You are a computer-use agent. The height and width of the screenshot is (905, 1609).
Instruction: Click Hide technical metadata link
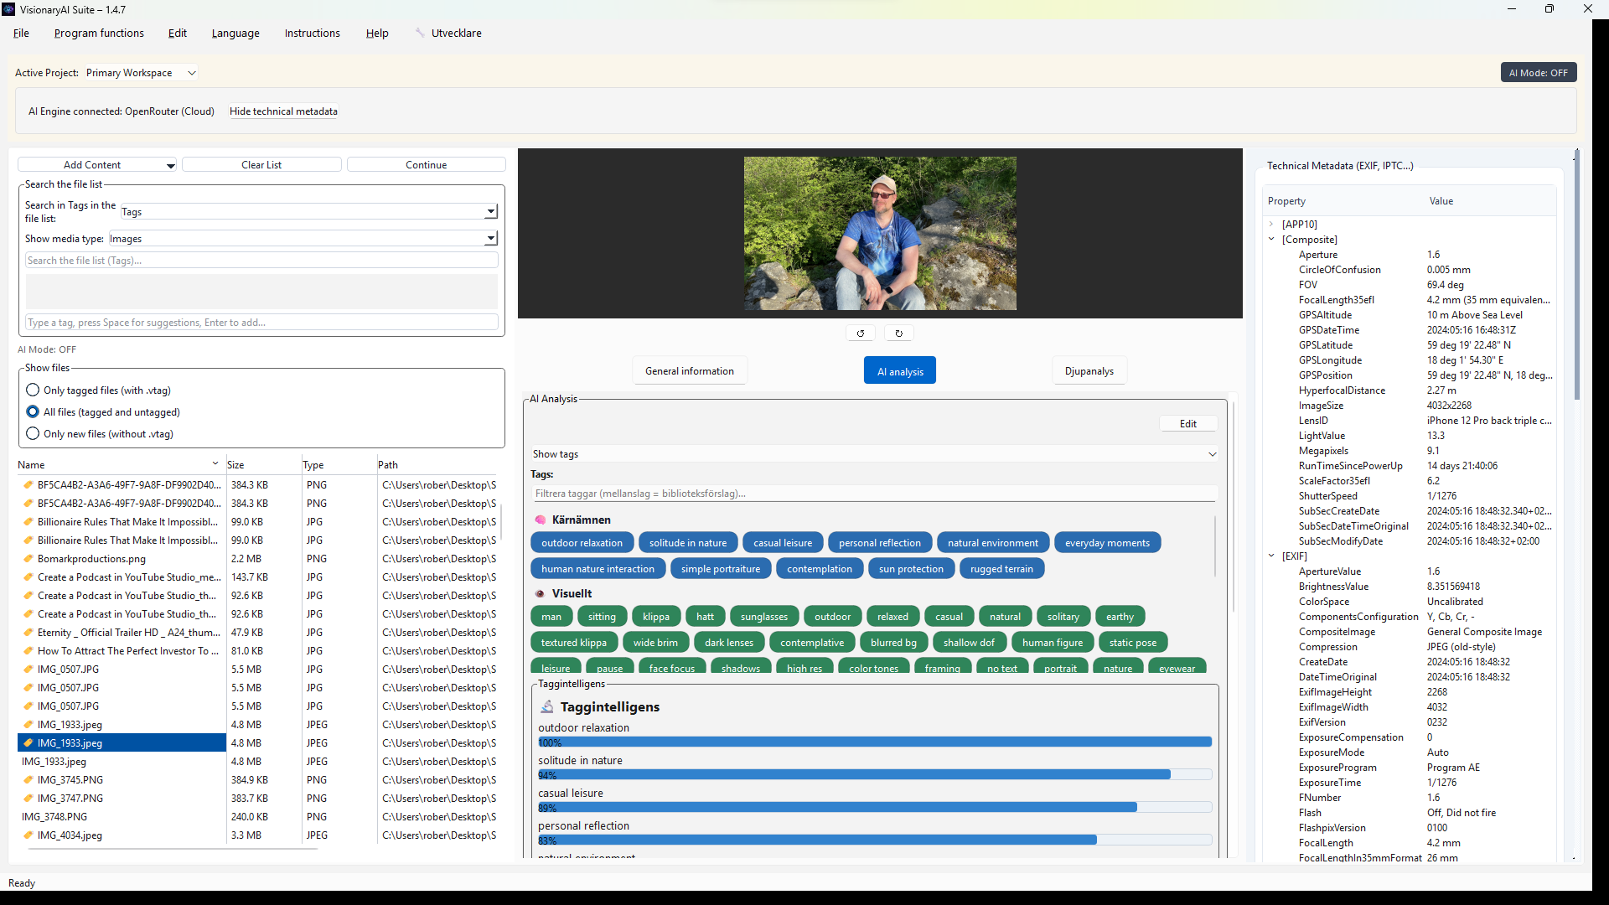coord(283,111)
